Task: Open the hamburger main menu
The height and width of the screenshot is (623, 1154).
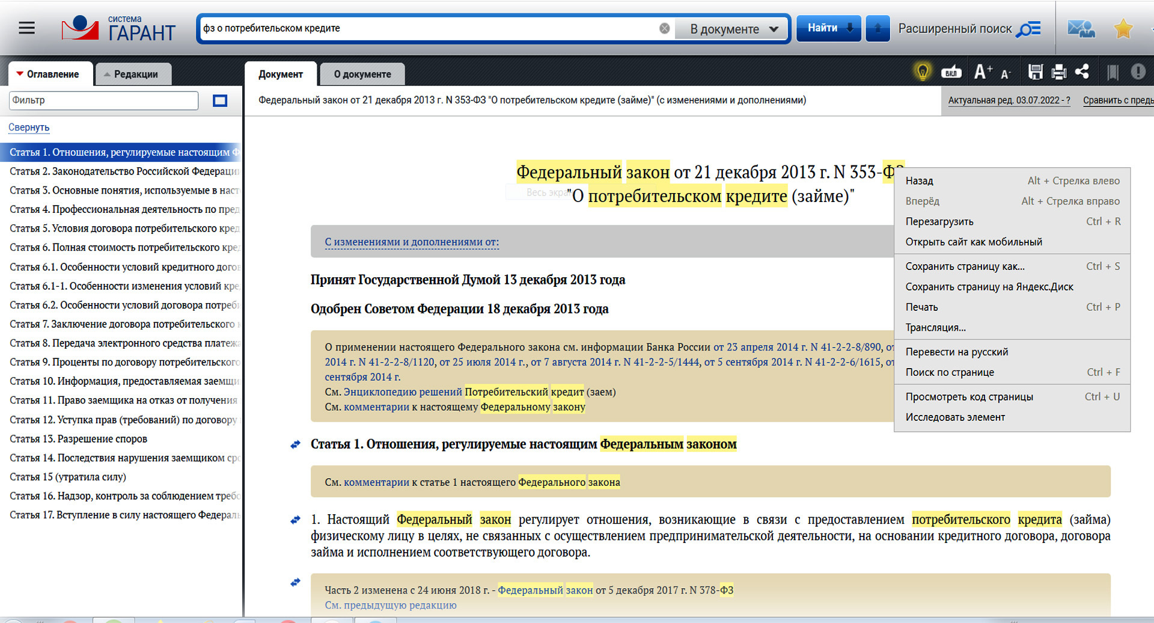Action: tap(26, 28)
